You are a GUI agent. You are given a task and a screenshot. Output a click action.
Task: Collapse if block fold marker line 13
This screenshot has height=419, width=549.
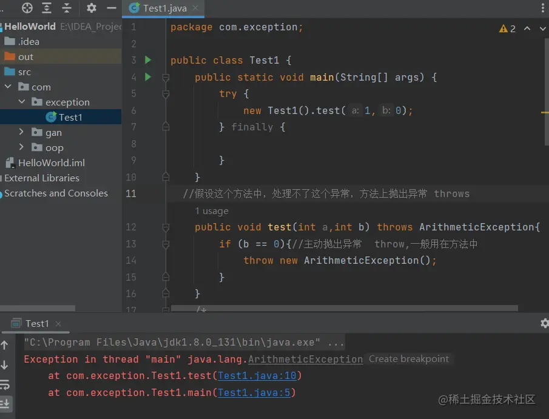coord(166,244)
